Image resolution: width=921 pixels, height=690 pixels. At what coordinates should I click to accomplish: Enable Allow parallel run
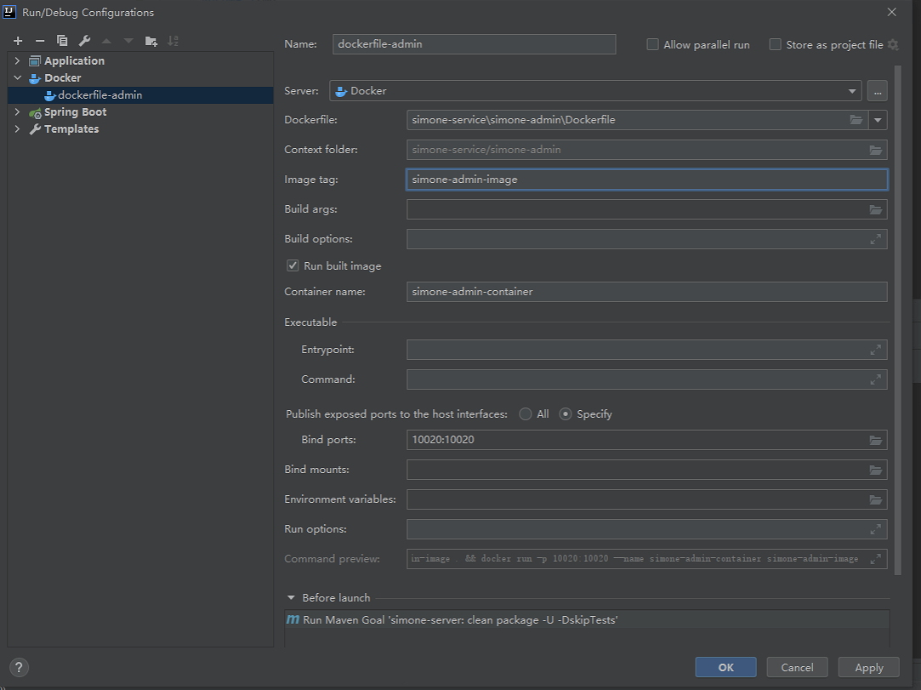652,45
